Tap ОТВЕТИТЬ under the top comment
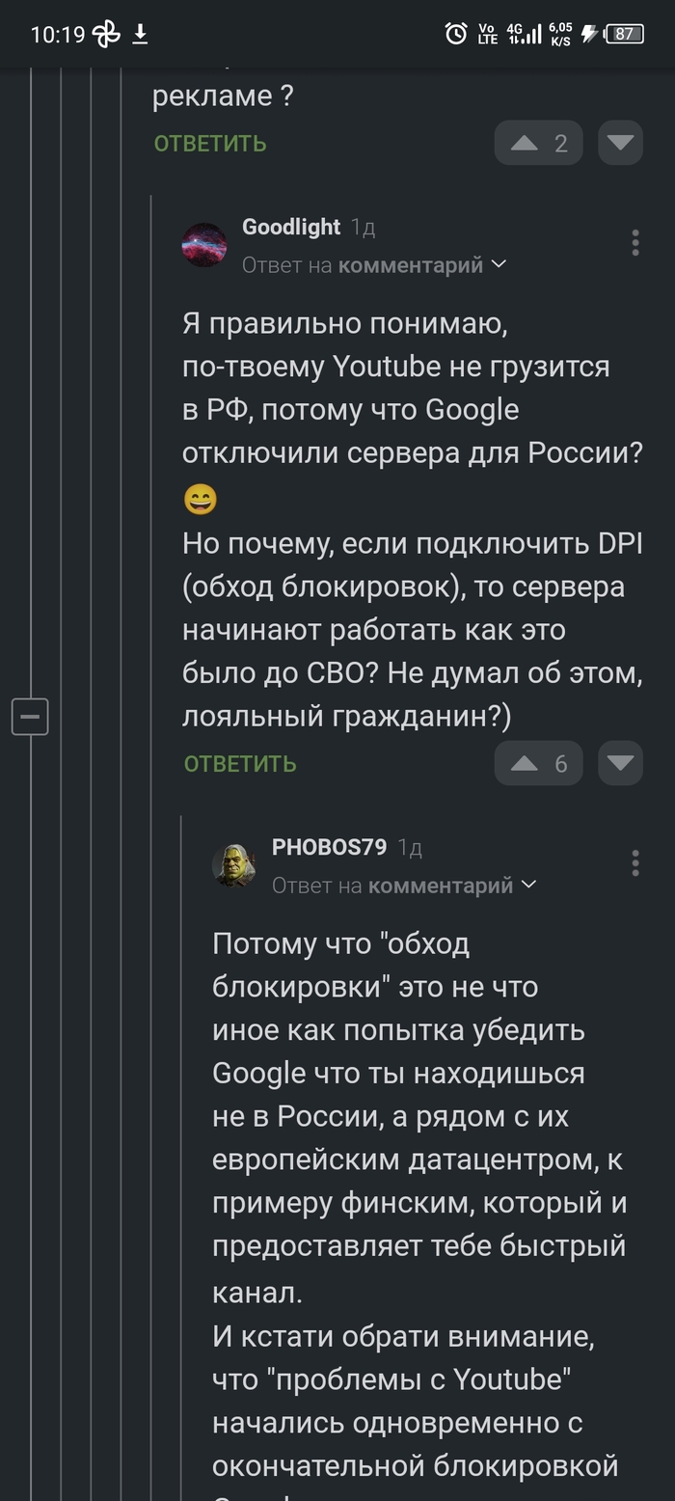675x1501 pixels. [210, 144]
